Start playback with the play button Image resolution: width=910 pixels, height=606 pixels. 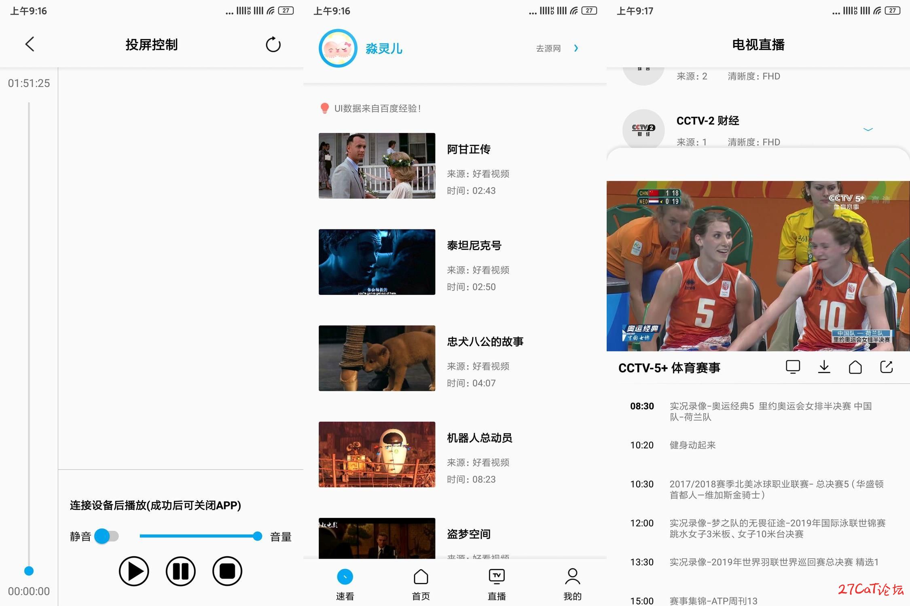(x=134, y=571)
